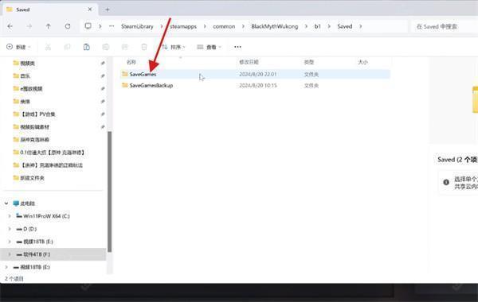Viewport: 478px width, 302px height.
Task: Open sidebar folder starting with 0.1倍速
Action: click(x=49, y=153)
